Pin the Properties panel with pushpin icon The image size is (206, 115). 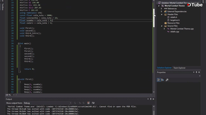coord(196,72)
